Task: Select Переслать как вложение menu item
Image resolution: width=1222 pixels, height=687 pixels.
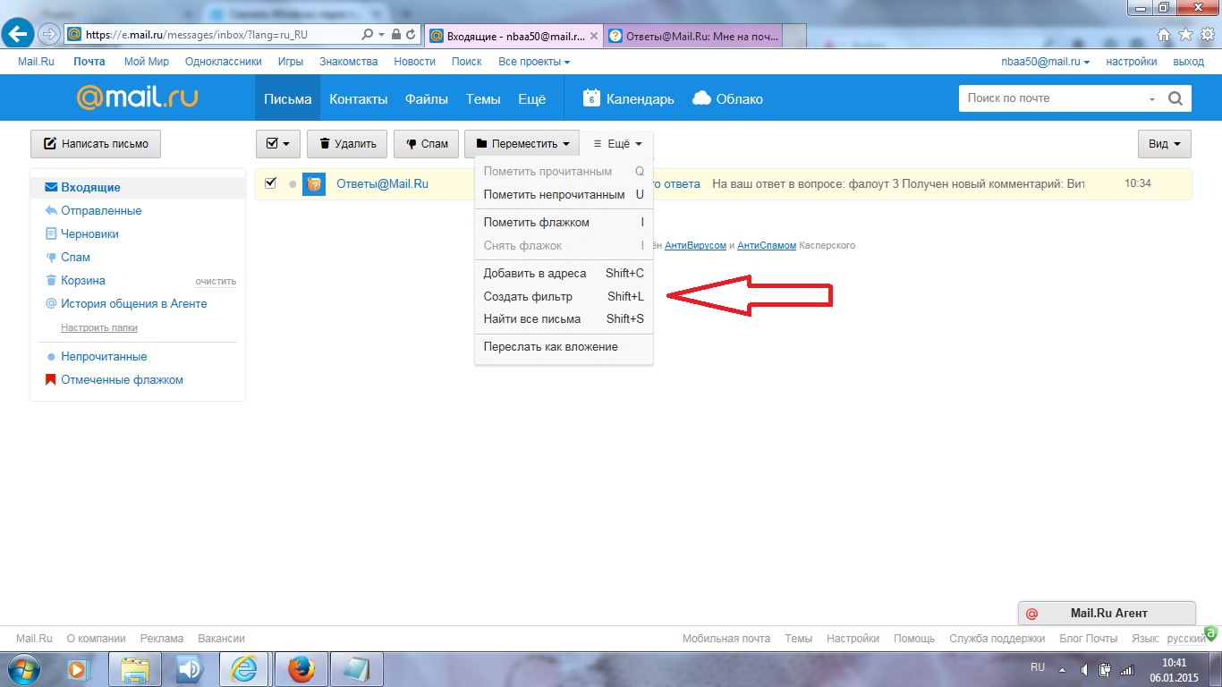Action: pyautogui.click(x=564, y=346)
